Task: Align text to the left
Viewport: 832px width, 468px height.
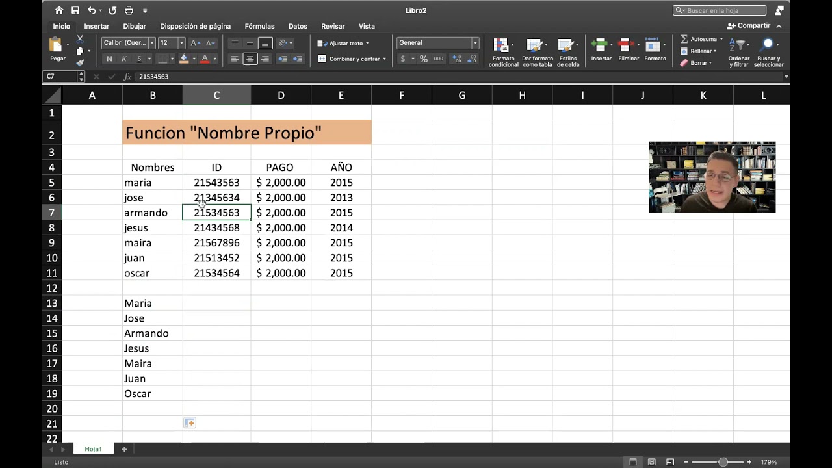Action: pos(235,58)
